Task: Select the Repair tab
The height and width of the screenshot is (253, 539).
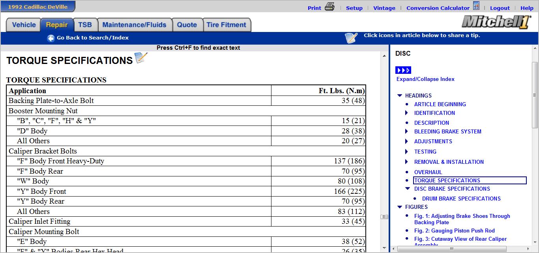Action: click(57, 25)
